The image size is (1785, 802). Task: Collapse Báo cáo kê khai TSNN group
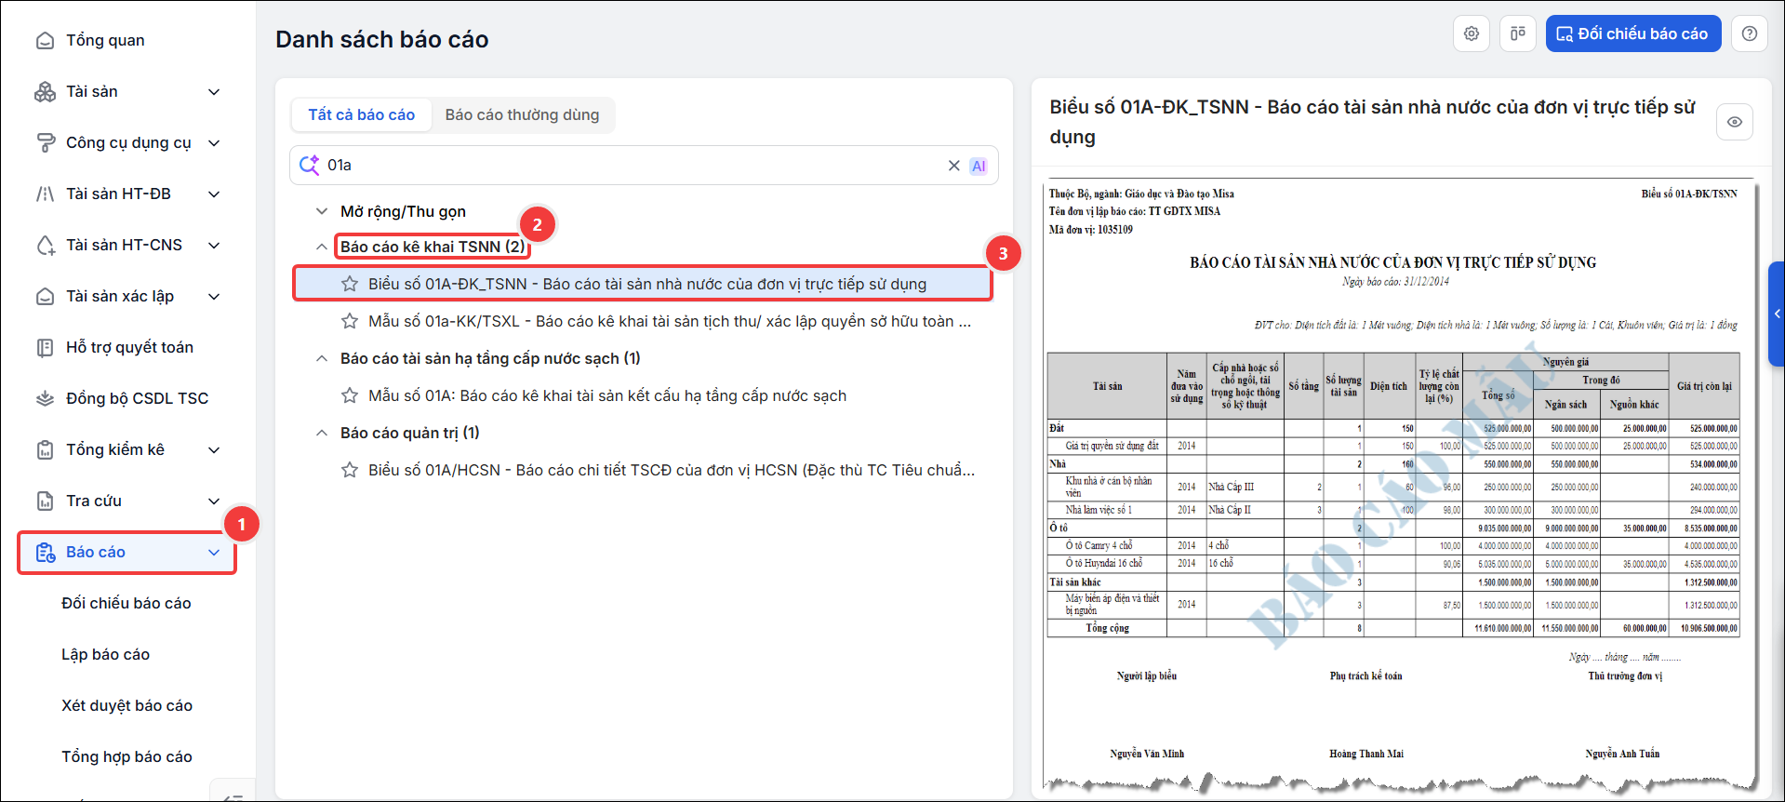tap(322, 247)
